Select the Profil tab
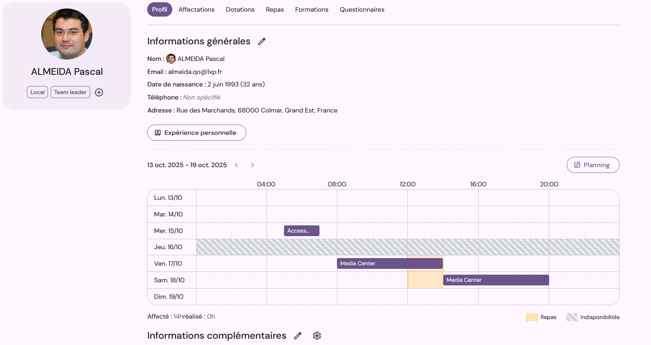This screenshot has height=345, width=651. 160,9
